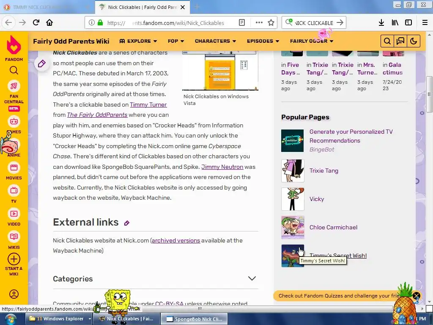Open Timmy's Secret Wish! page link
The height and width of the screenshot is (325, 433).
click(338, 255)
